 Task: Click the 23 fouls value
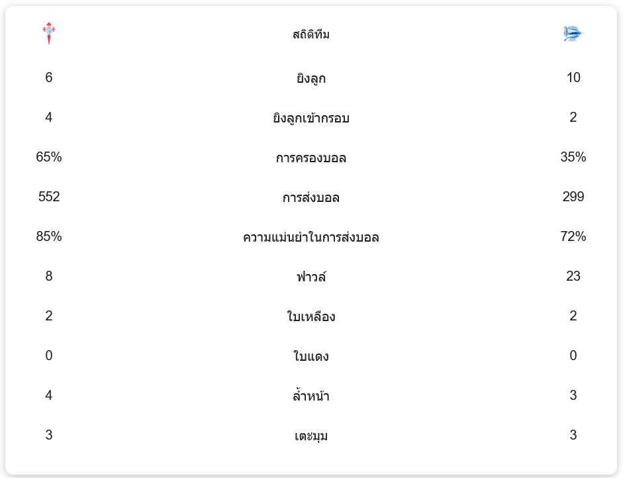click(x=573, y=276)
